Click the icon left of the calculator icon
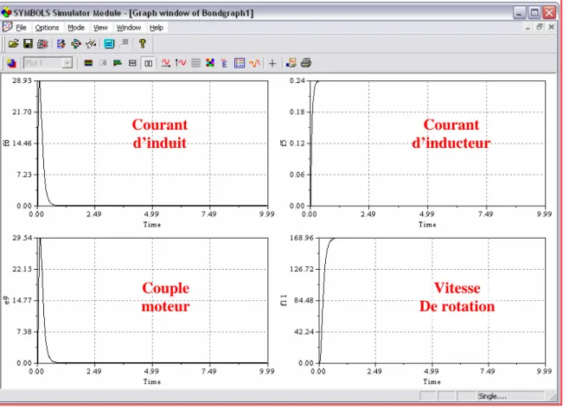This screenshot has width=563, height=409. click(x=91, y=44)
